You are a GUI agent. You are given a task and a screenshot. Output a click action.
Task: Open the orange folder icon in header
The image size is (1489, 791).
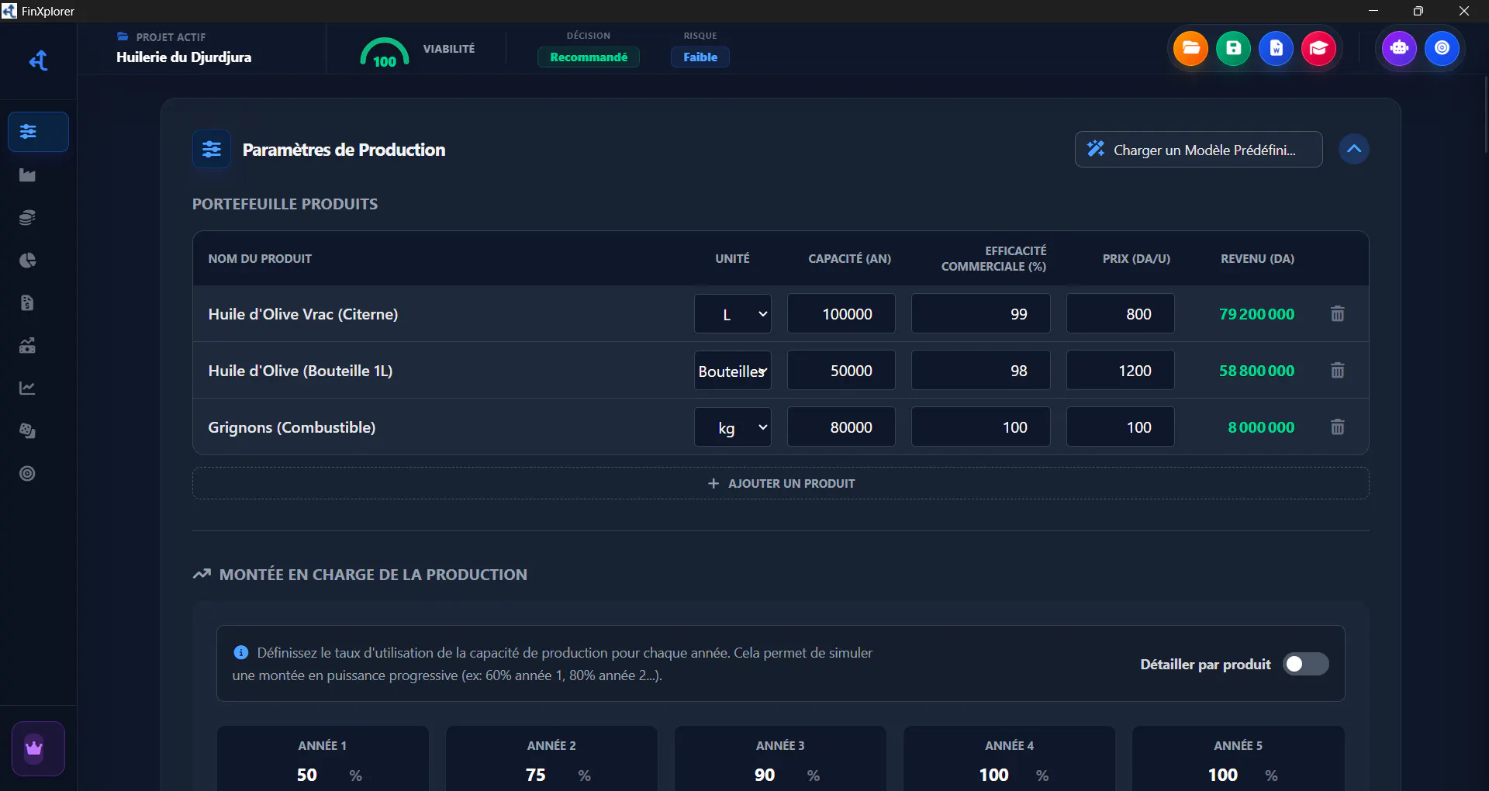pyautogui.click(x=1190, y=49)
